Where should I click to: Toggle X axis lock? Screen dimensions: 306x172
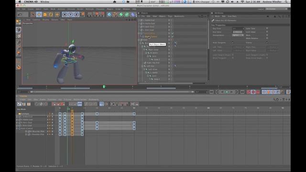(65, 14)
